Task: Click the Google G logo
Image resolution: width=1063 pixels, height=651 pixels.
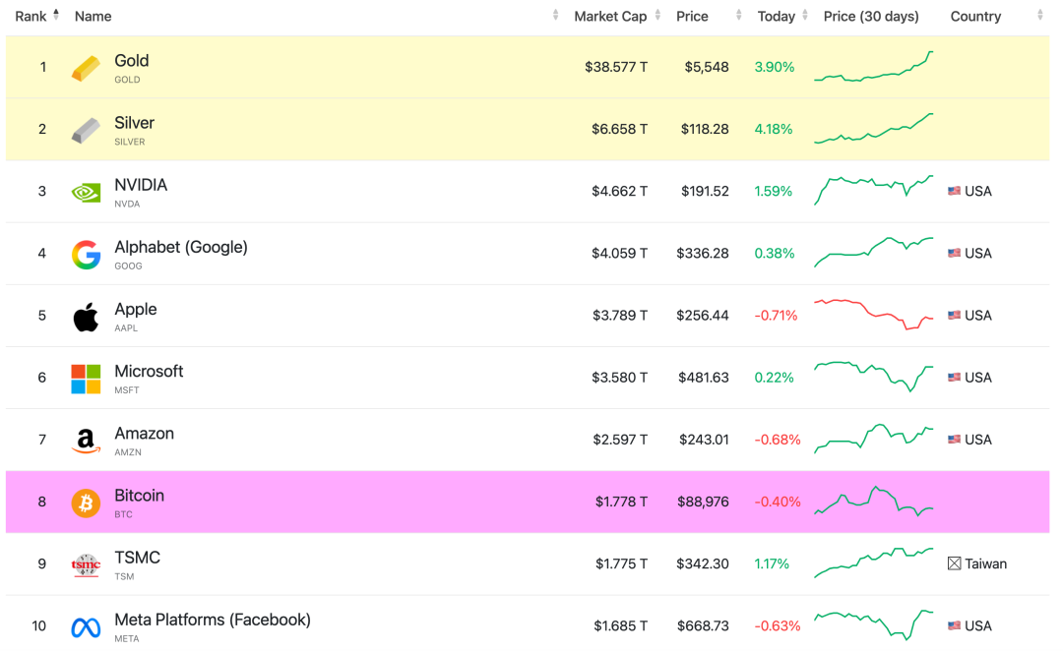Action: pos(86,255)
